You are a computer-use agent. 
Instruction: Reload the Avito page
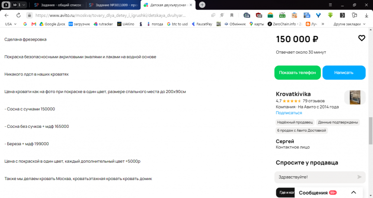click(18, 15)
